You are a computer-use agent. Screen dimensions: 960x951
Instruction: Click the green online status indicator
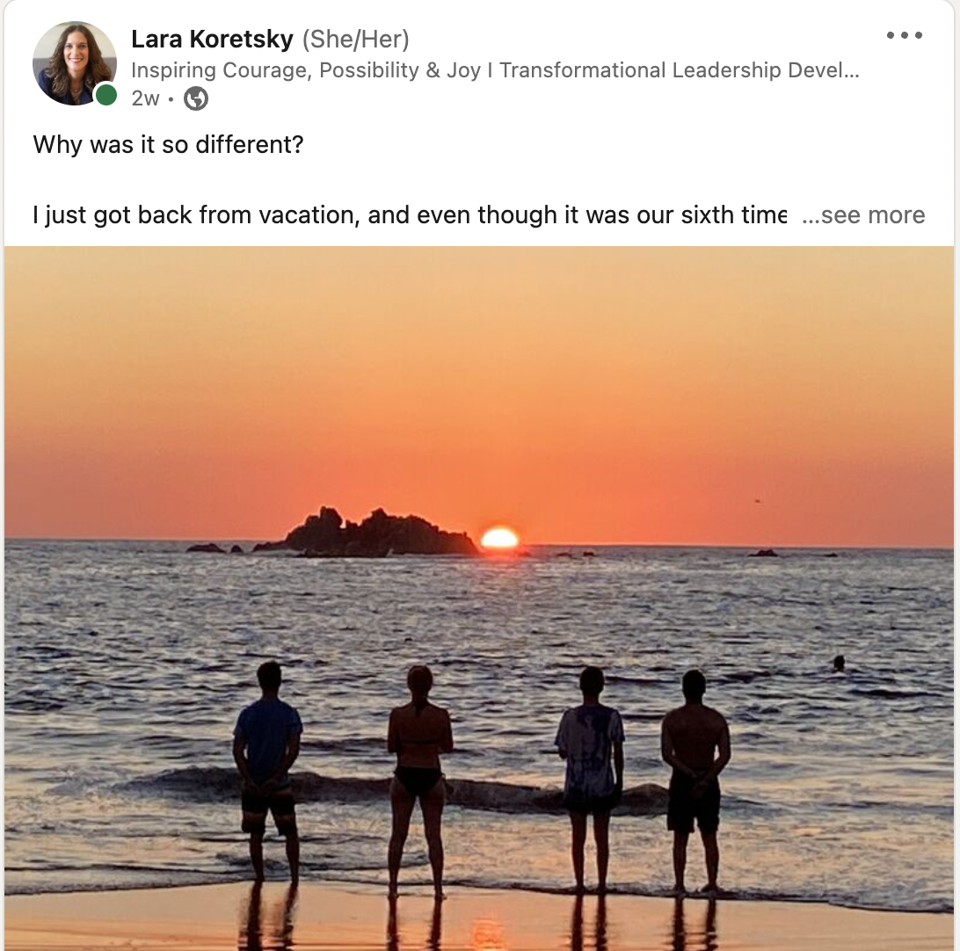click(106, 95)
